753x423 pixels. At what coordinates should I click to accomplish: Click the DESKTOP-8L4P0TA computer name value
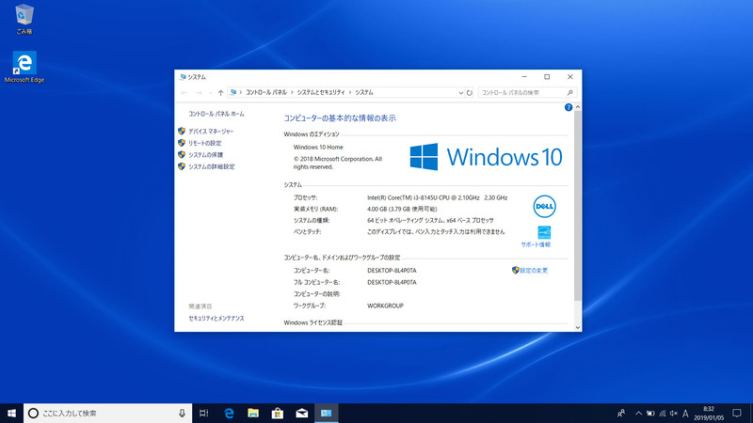(392, 271)
